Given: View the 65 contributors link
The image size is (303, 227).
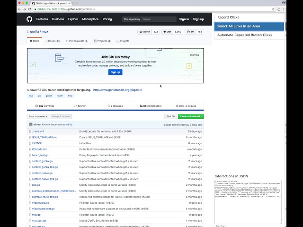Looking at the screenshot, I should 151,106.
